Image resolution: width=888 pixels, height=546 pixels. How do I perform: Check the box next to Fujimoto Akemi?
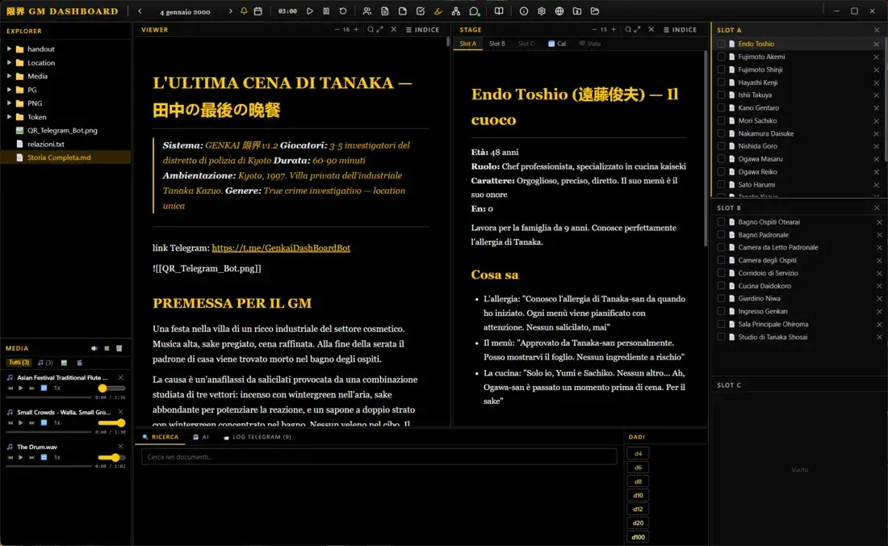722,57
